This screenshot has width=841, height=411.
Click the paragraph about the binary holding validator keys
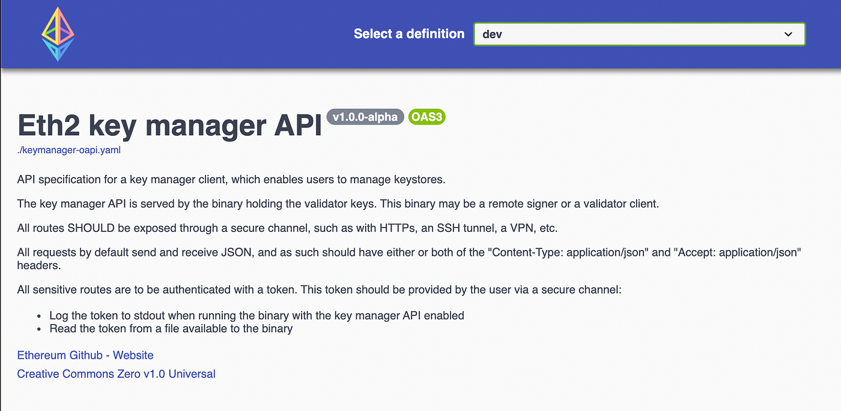[x=338, y=204]
